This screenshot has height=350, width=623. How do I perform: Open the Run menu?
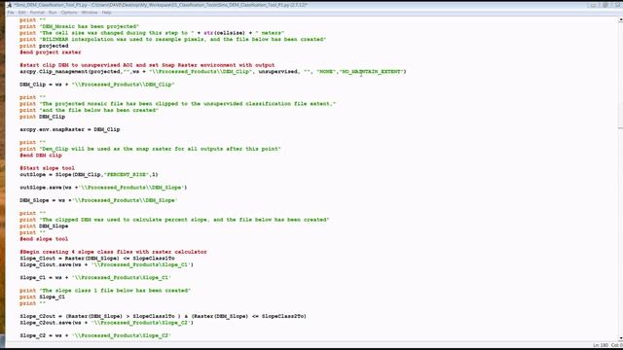point(53,13)
